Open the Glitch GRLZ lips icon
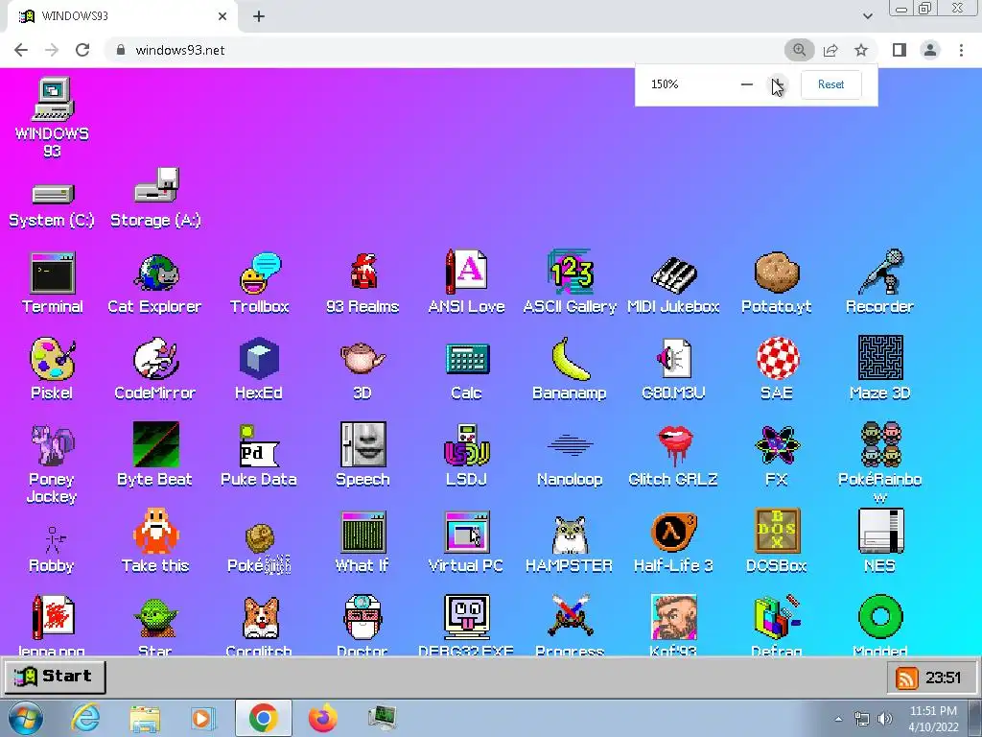The width and height of the screenshot is (982, 737). (674, 445)
